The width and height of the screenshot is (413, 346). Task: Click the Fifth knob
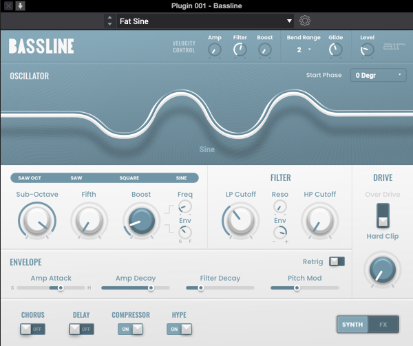89,221
